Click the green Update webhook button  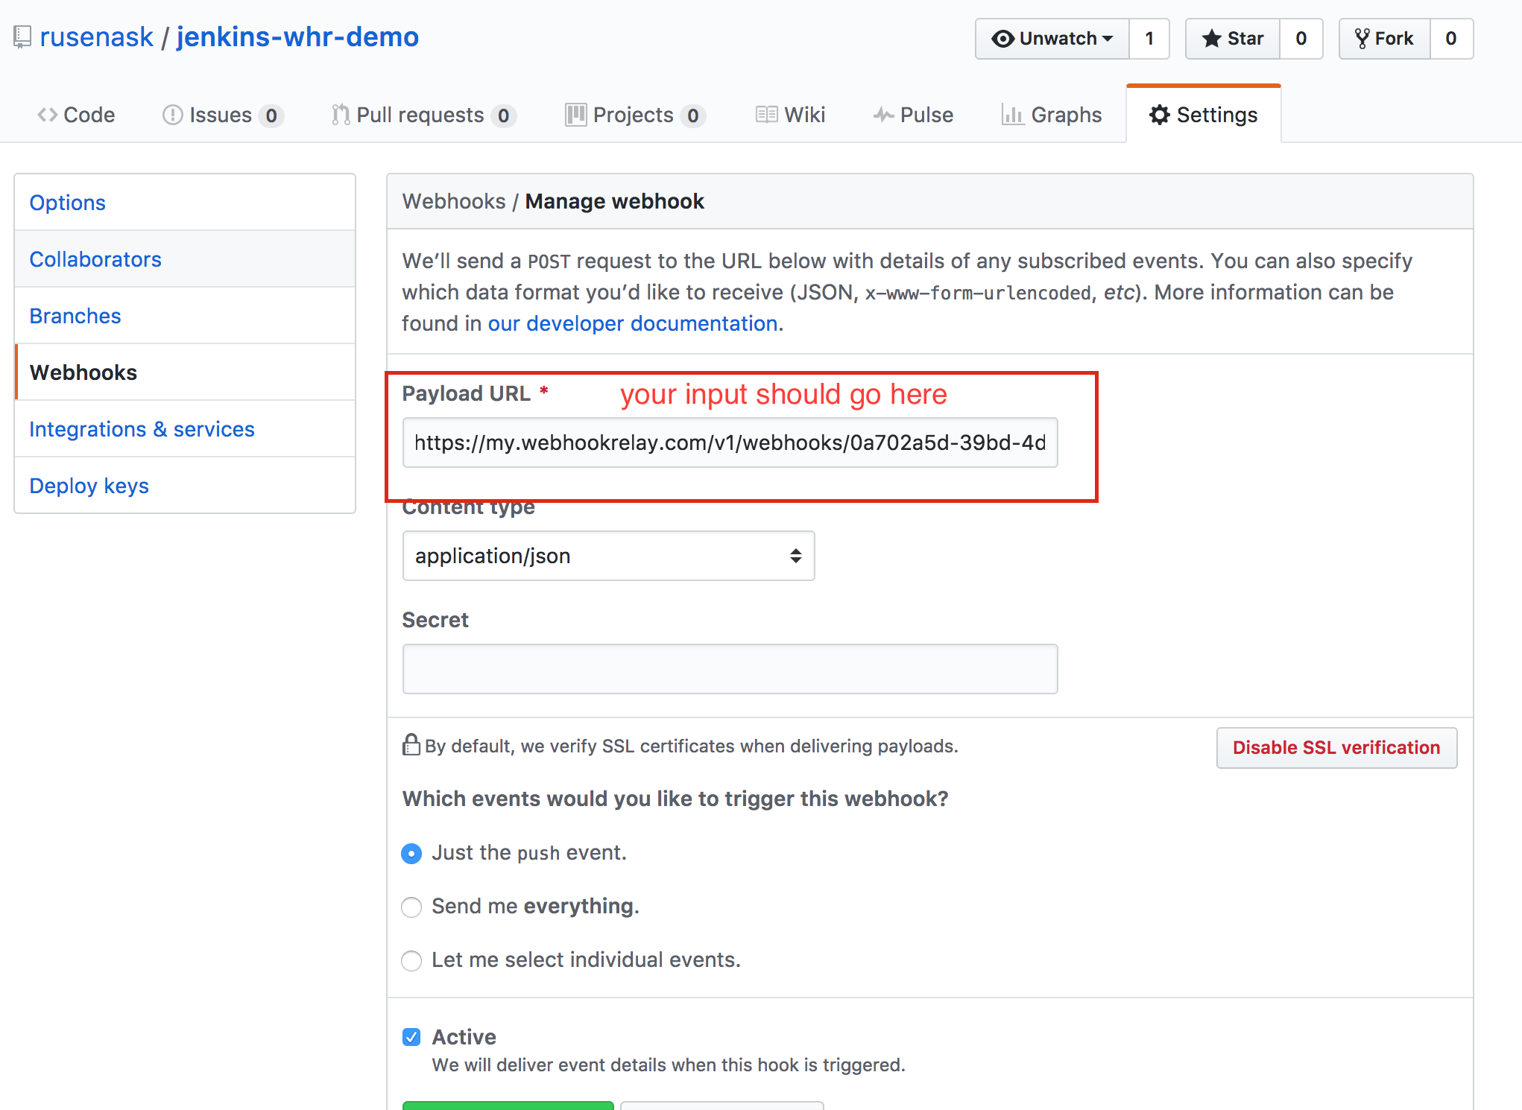click(508, 1107)
